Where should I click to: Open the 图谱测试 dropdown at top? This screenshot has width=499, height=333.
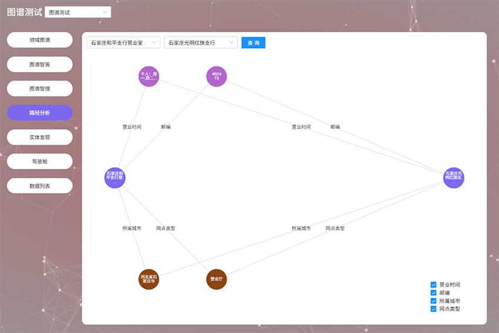[x=77, y=12]
